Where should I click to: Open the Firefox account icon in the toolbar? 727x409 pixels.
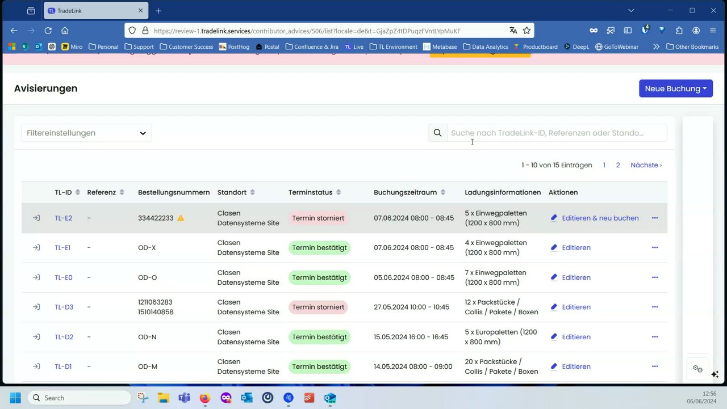(x=696, y=31)
